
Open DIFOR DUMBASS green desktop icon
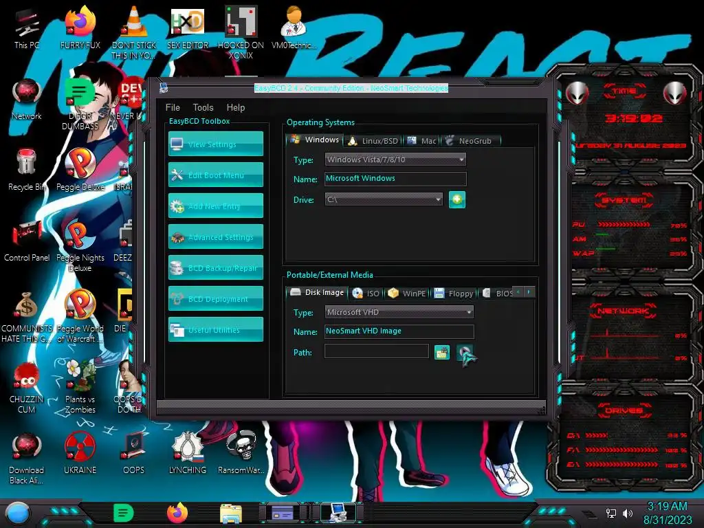pyautogui.click(x=80, y=104)
